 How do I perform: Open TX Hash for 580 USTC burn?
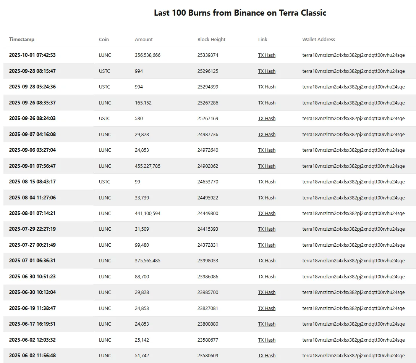[x=267, y=119]
